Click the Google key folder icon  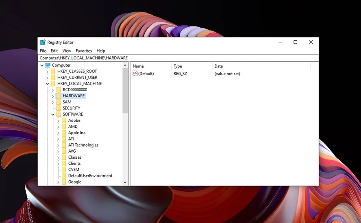pyautogui.click(x=64, y=182)
